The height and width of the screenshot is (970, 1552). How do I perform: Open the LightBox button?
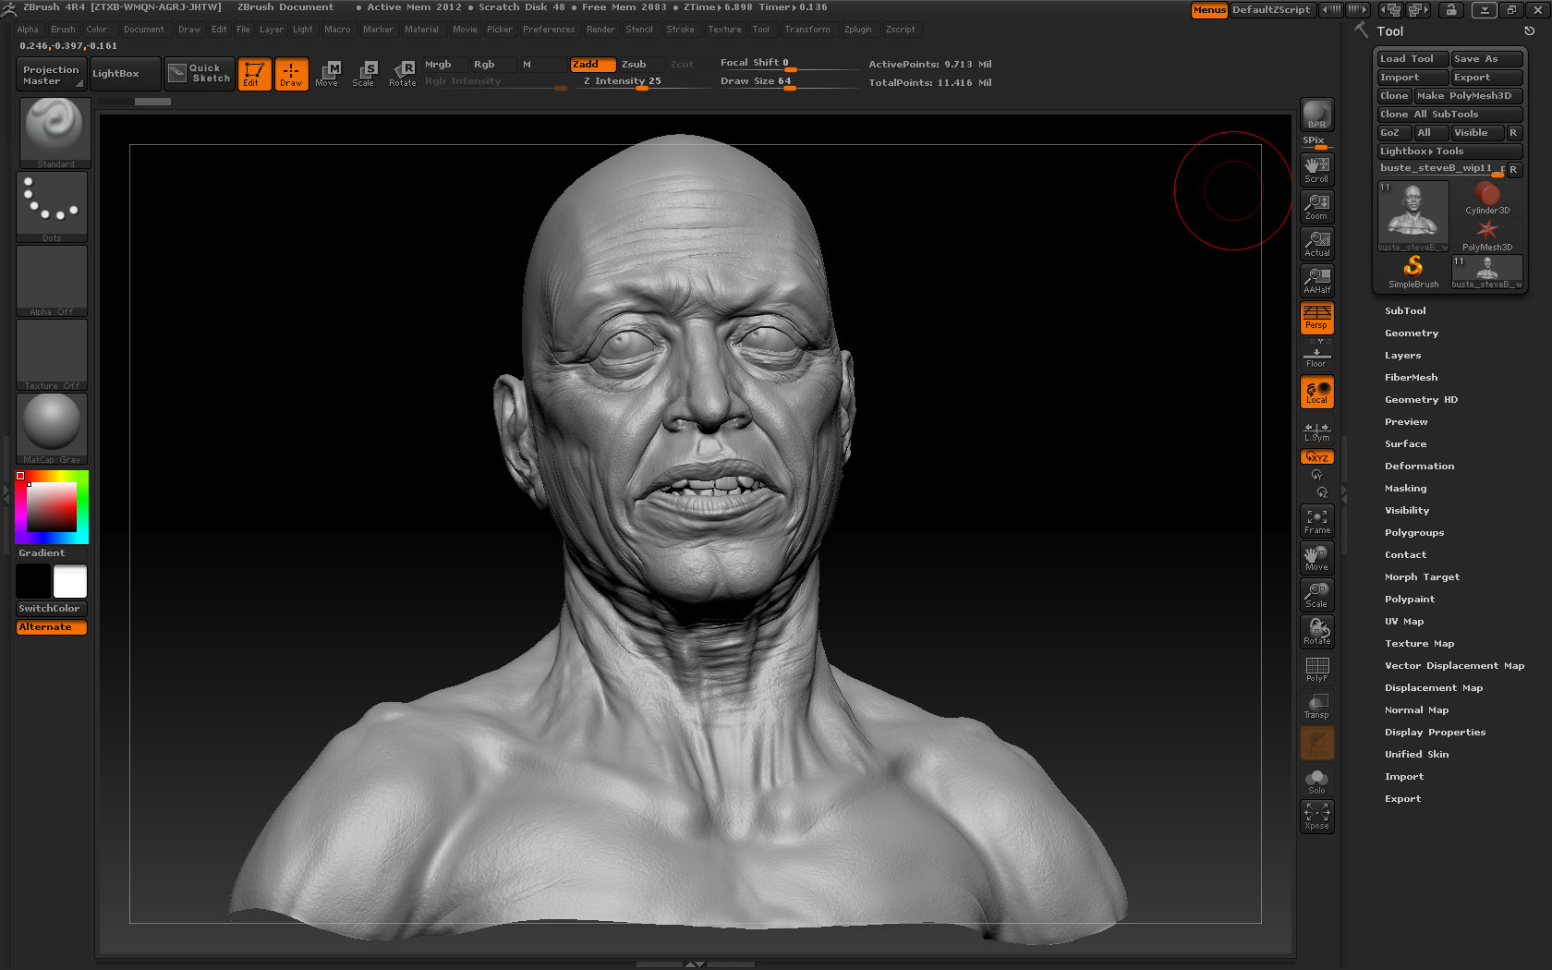point(126,73)
